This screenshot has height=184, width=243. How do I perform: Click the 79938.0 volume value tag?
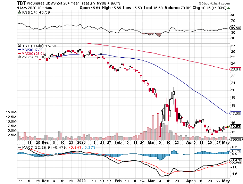[x=236, y=139]
